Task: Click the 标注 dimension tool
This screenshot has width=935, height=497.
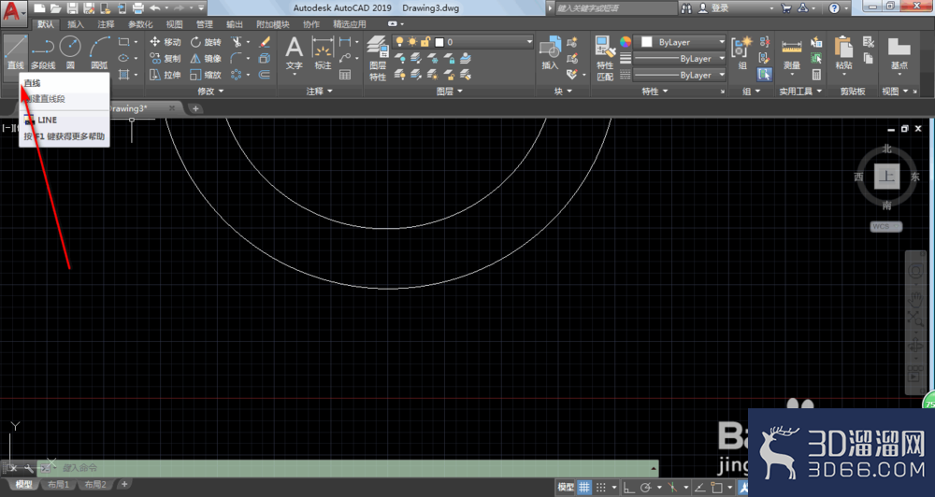Action: pos(323,53)
